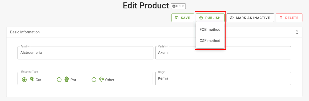This screenshot has width=309, height=101.
Task: Click the trash can icon on Delete
Action: (281, 18)
